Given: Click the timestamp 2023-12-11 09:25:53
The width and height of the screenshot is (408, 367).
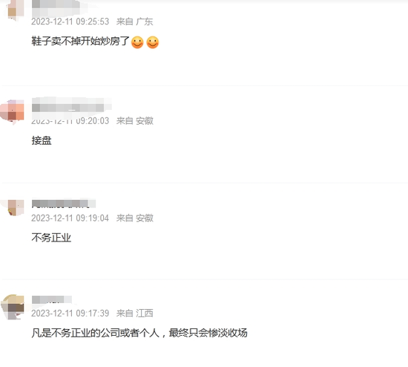Looking at the screenshot, I should click(70, 22).
